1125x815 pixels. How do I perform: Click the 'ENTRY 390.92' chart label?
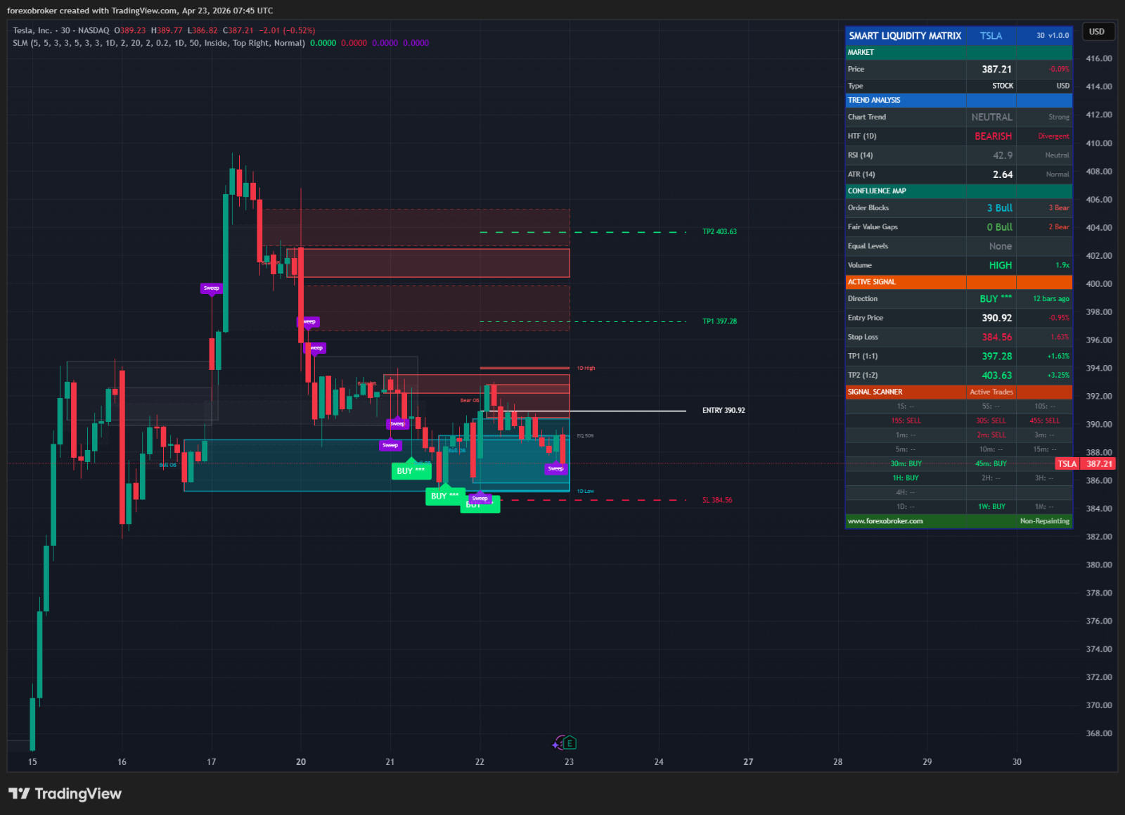pyautogui.click(x=724, y=410)
